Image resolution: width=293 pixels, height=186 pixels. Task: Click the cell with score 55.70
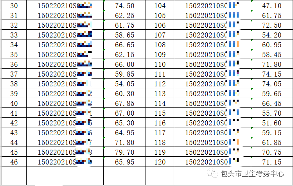tap(271, 113)
